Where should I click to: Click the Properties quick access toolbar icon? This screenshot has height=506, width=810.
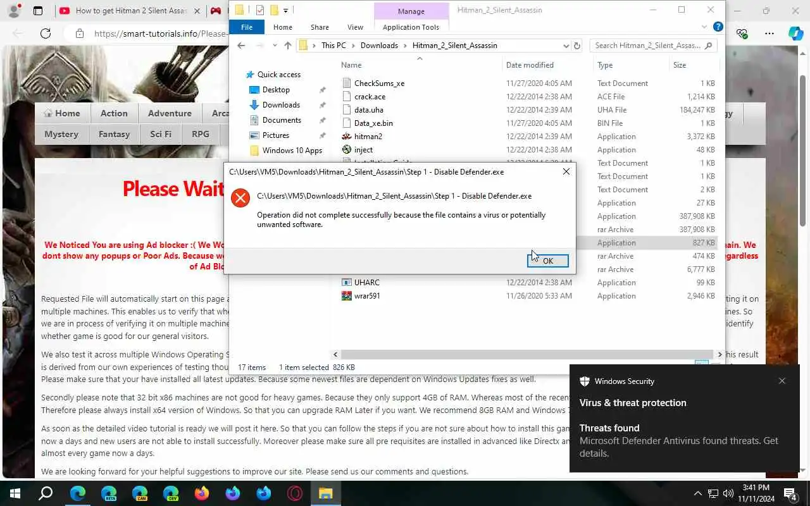click(x=260, y=10)
